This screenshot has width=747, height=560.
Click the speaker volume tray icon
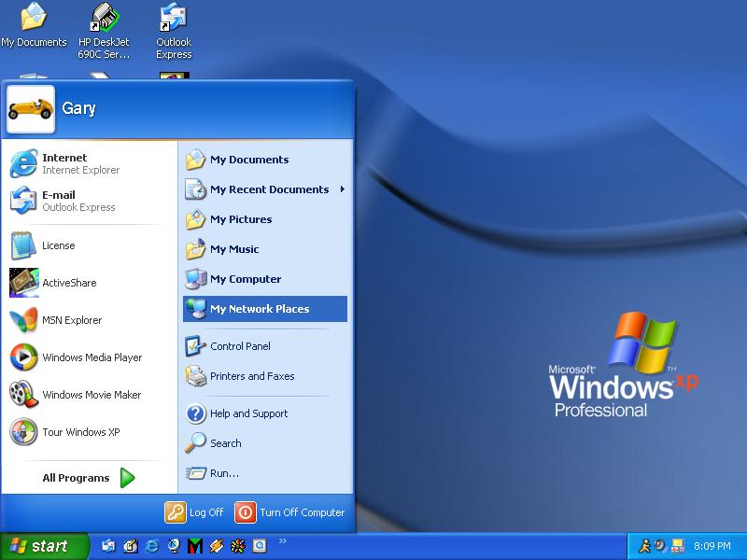pyautogui.click(x=660, y=546)
